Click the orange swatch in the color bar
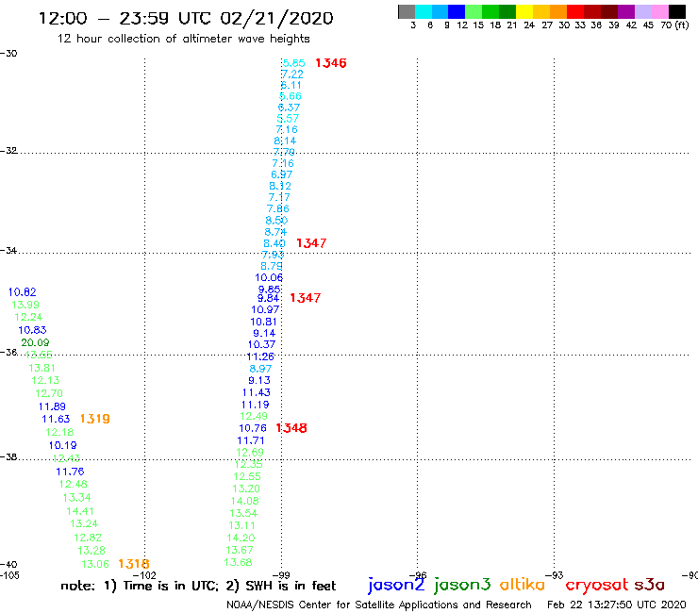This screenshot has height=613, width=698. point(558,11)
